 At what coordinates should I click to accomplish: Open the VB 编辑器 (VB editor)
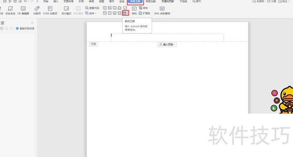point(23,10)
